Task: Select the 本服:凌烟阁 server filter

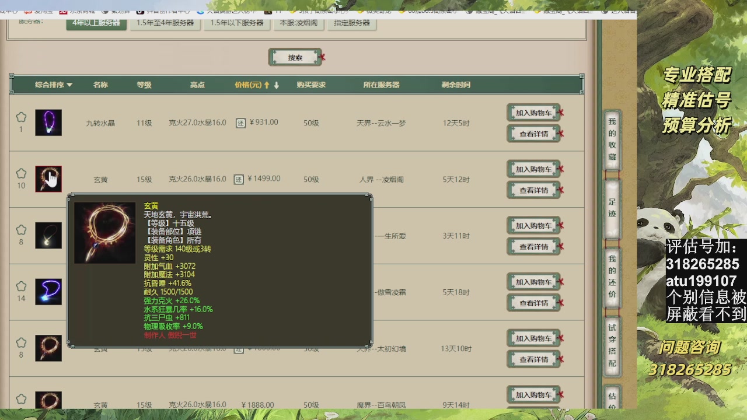Action: [299, 23]
